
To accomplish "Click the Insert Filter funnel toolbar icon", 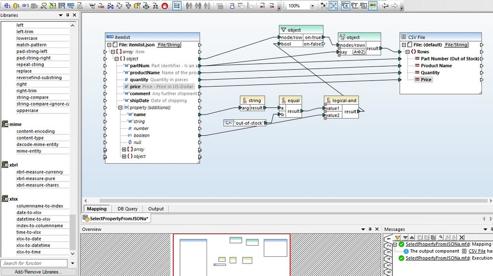I will pos(129,6).
